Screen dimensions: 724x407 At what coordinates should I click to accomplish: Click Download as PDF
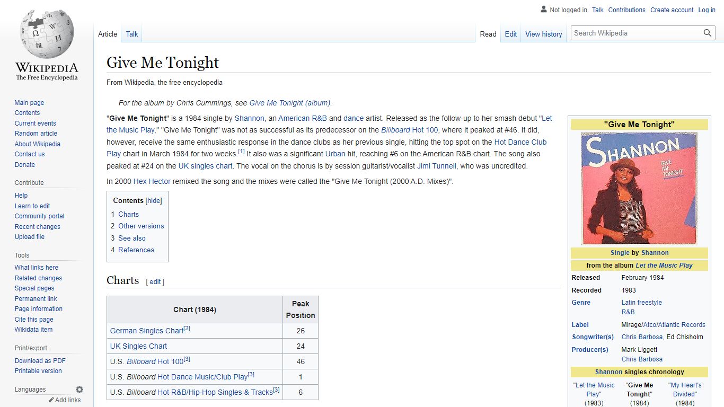(x=40, y=361)
